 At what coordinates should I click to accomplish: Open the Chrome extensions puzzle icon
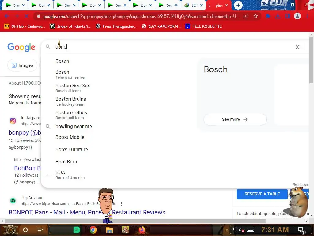268,16
